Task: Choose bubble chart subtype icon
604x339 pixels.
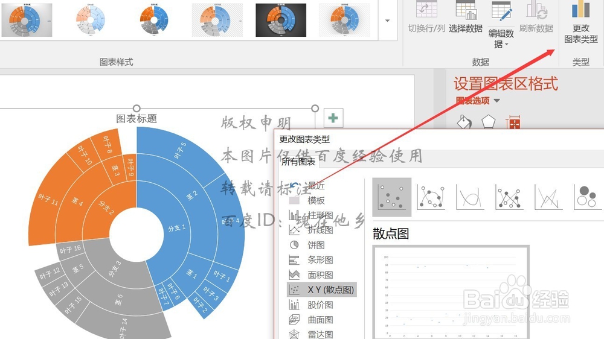Action: point(587,197)
